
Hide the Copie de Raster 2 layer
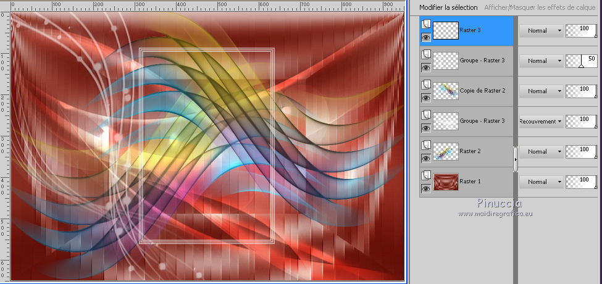click(x=426, y=98)
